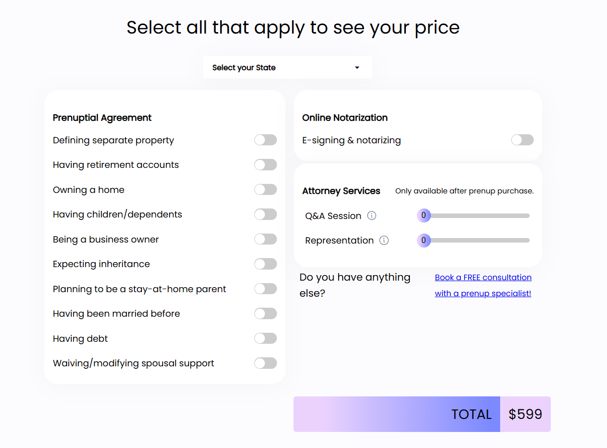This screenshot has height=448, width=607.
Task: Toggle Having retirement accounts on
Action: (265, 165)
